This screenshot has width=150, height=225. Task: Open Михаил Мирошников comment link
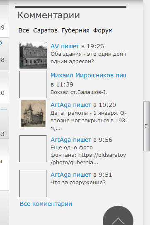click(88, 75)
